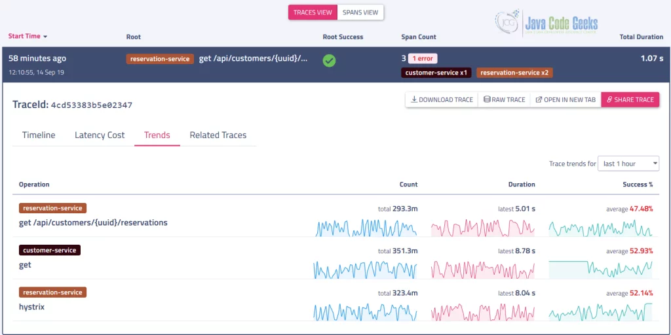Click the Root Success column header

click(x=343, y=37)
